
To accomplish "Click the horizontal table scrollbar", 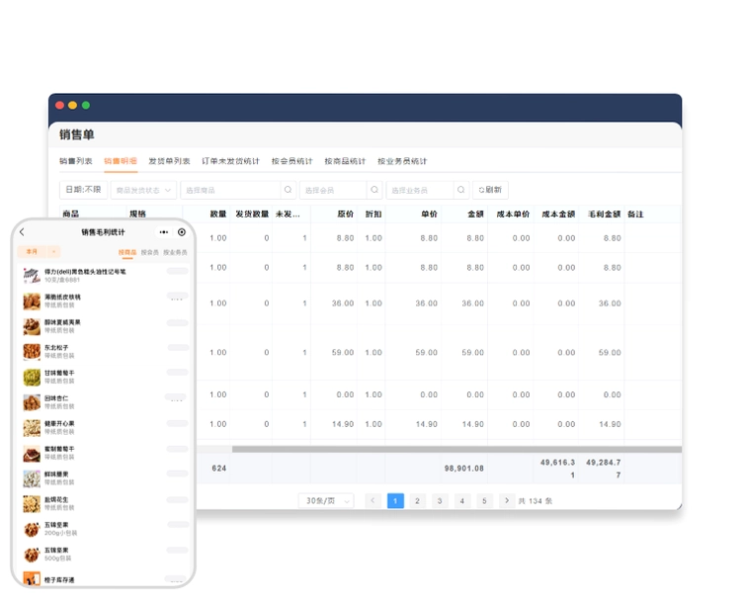I will point(456,449).
